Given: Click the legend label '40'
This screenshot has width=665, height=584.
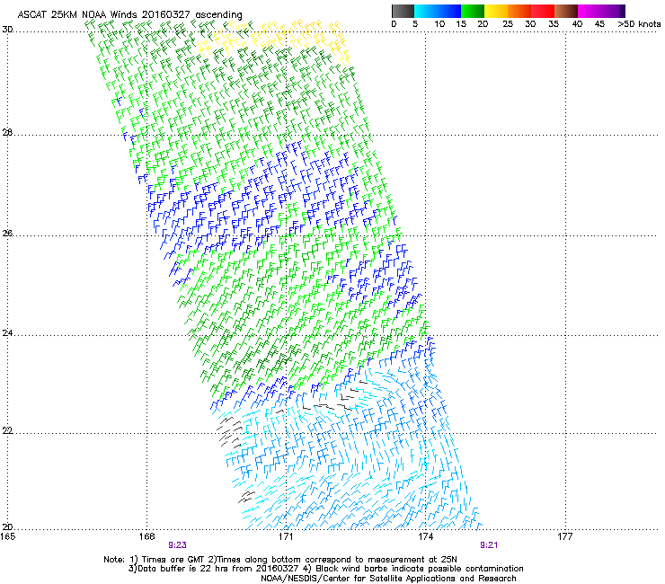Looking at the screenshot, I should [577, 24].
